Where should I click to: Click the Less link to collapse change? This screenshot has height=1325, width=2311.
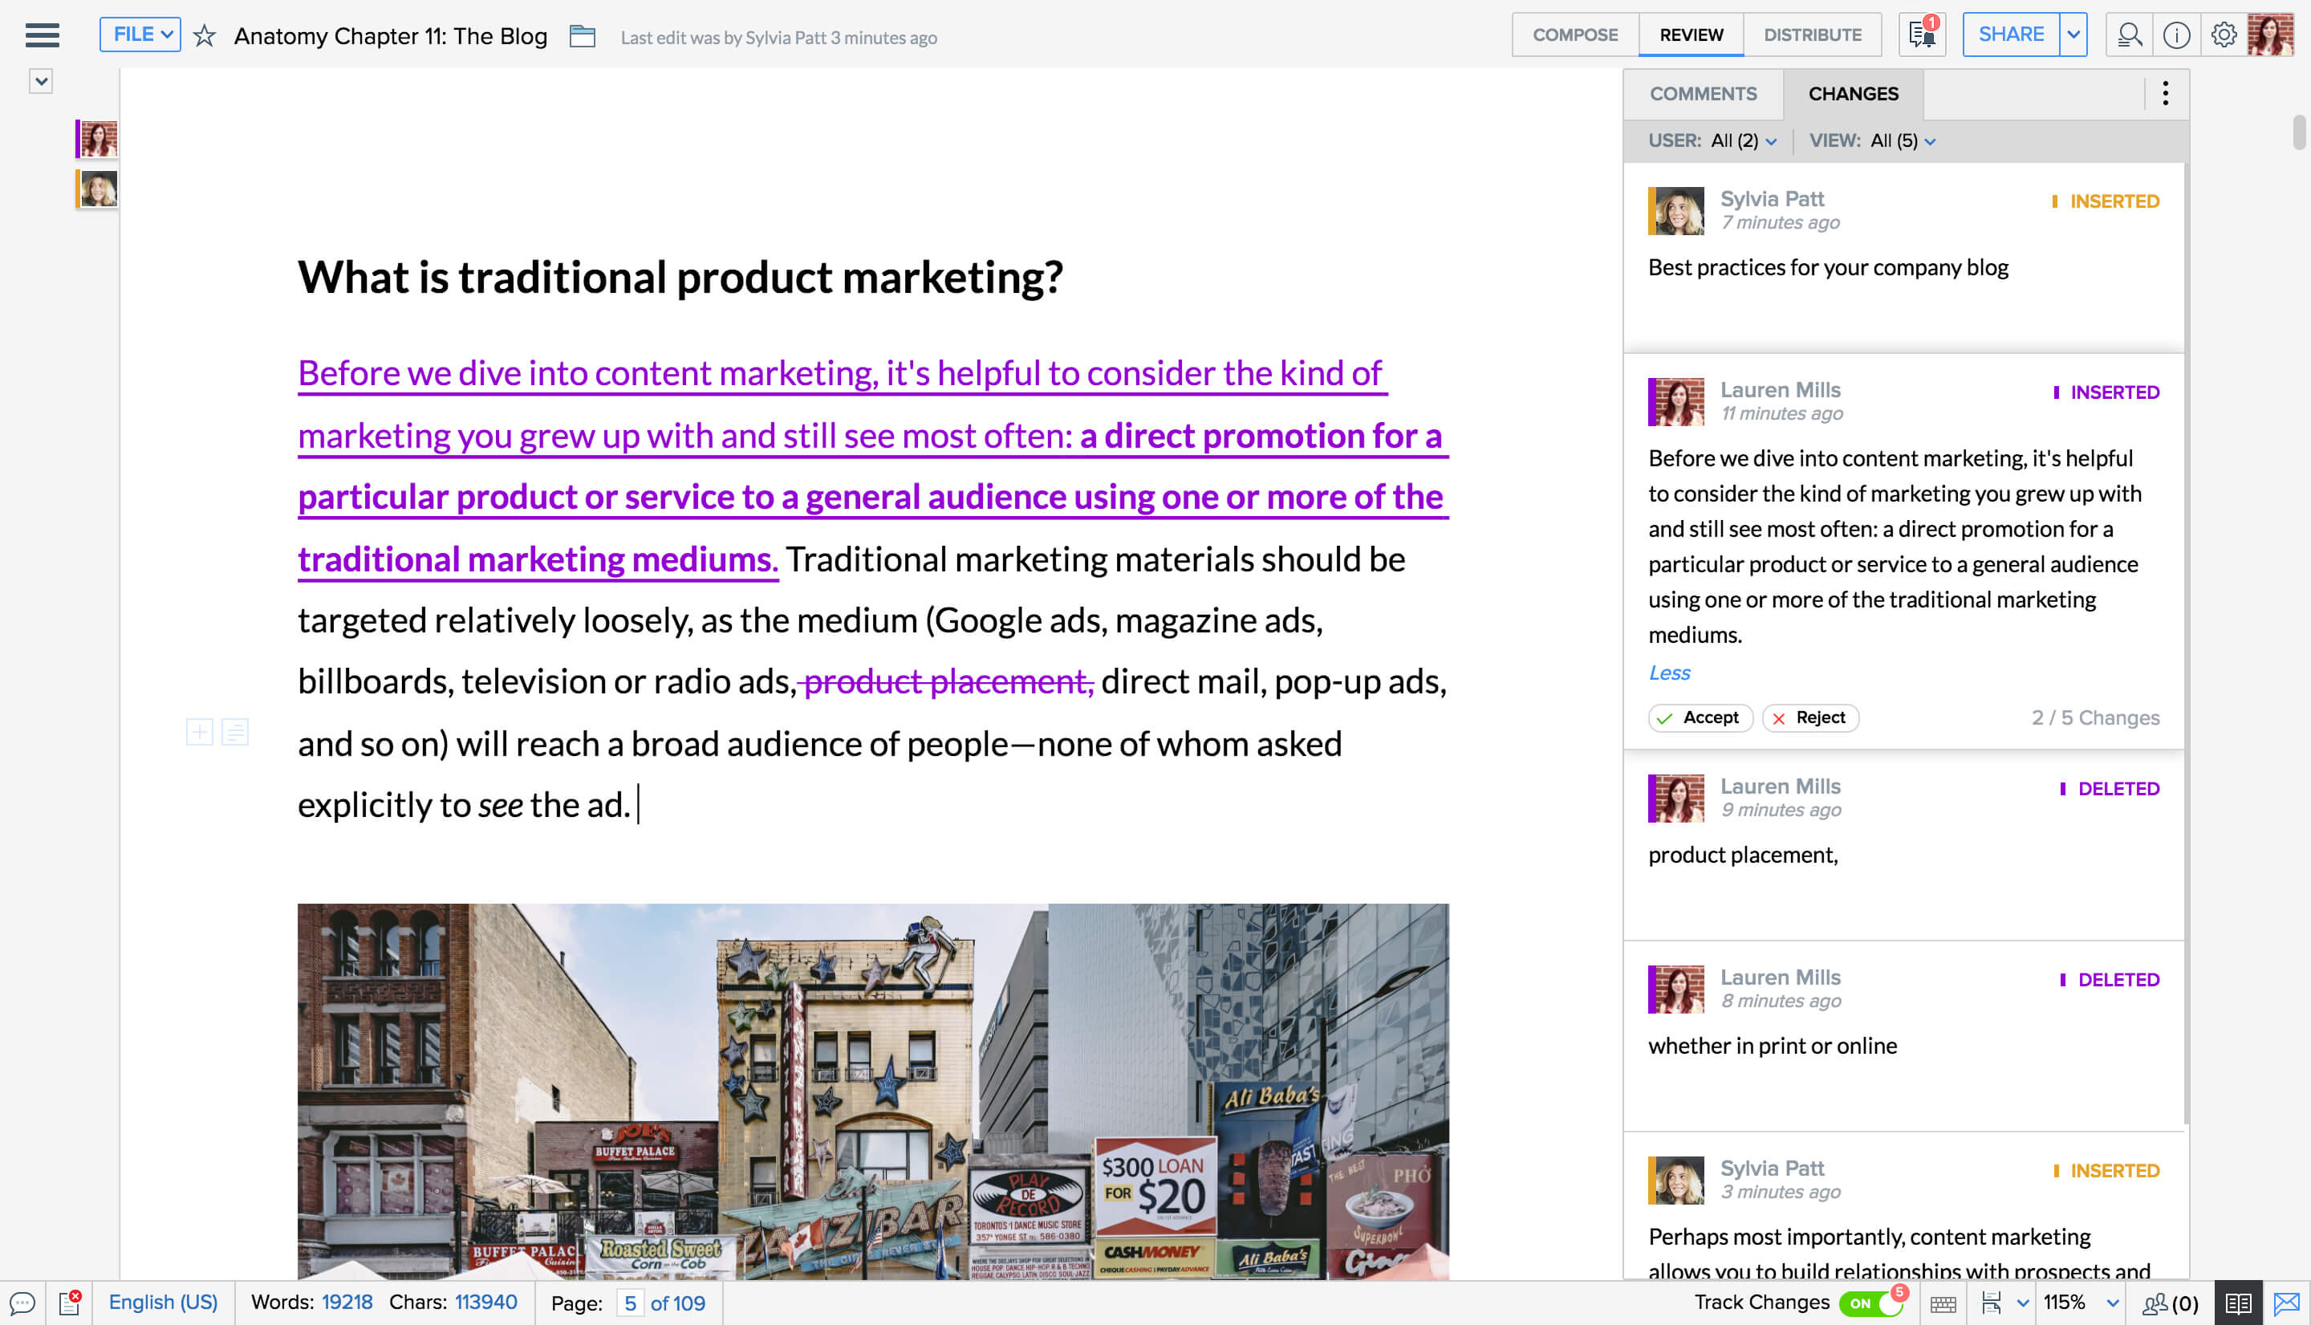[1668, 673]
